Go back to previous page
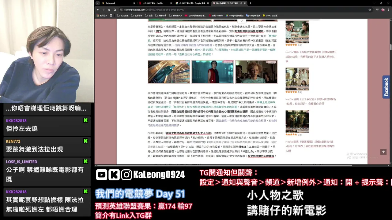Viewport: 392px width, 220px height. [x=98, y=10]
